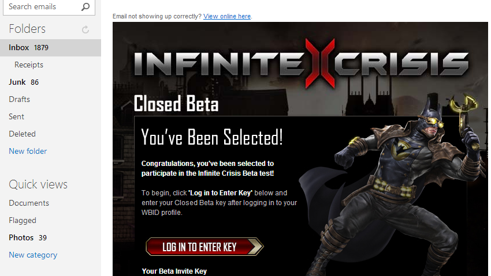Open the View online here link
The width and height of the screenshot is (491, 276).
227,16
